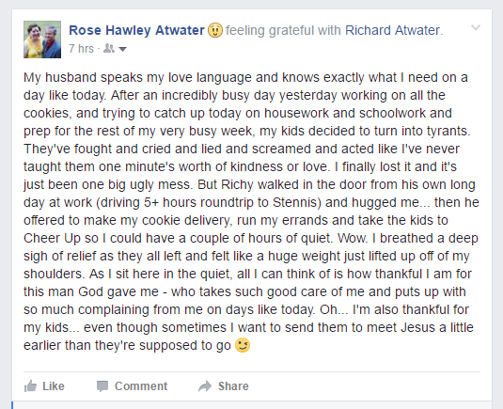Click the Share arrow icon

(x=205, y=386)
